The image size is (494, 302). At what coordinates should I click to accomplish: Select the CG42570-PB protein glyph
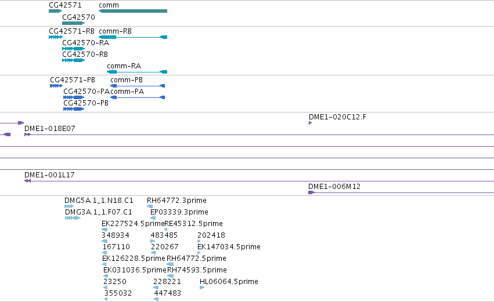(x=74, y=109)
